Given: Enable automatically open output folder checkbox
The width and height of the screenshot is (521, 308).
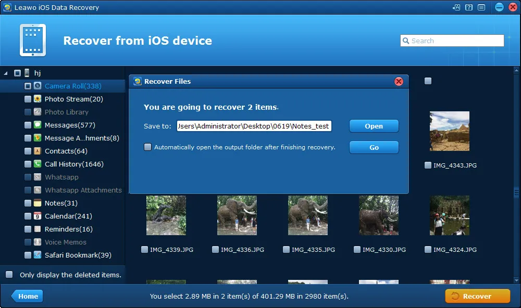Looking at the screenshot, I should (x=147, y=147).
